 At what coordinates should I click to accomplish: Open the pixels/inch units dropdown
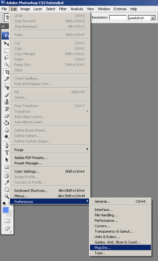(x=153, y=18)
